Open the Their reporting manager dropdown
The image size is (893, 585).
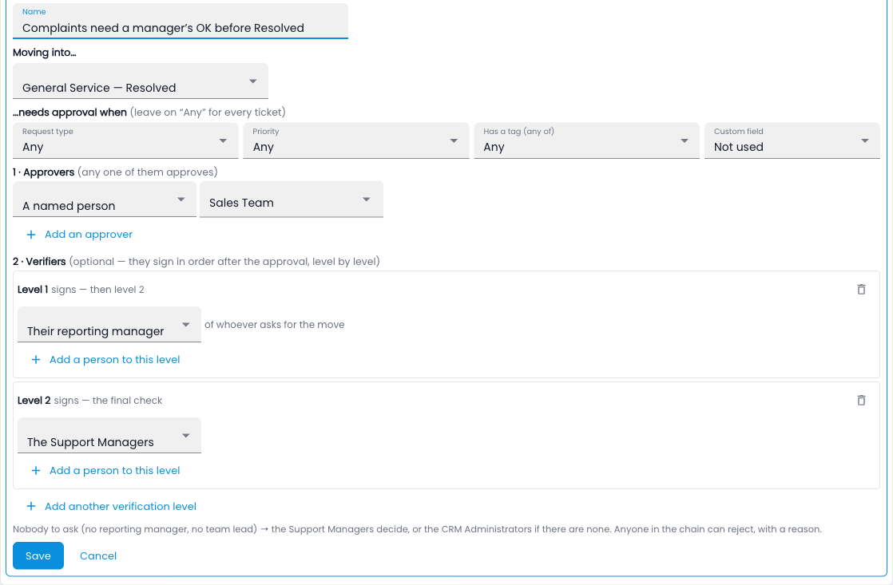(x=109, y=324)
